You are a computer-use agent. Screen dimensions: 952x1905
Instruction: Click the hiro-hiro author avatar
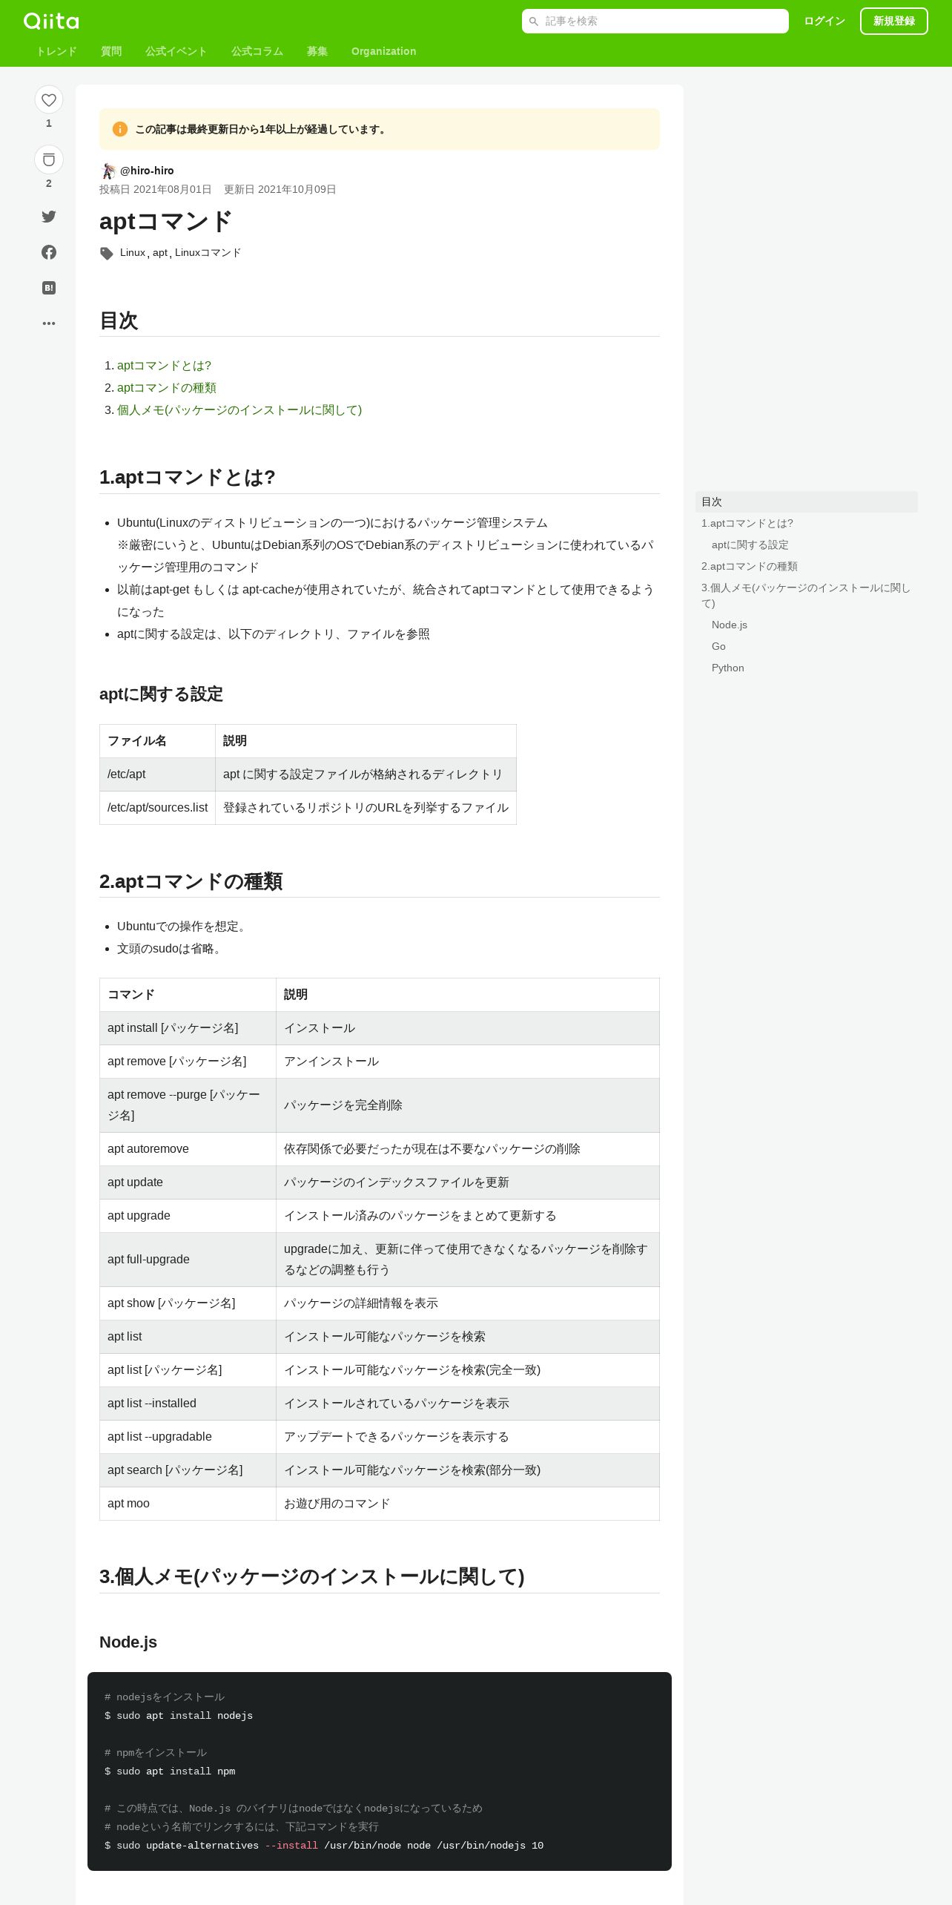108,171
